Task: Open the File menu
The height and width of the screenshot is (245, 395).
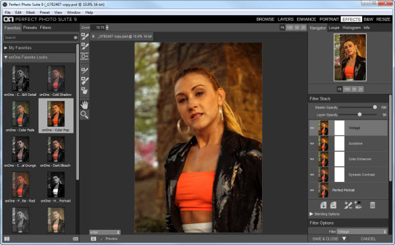Action: pyautogui.click(x=8, y=12)
